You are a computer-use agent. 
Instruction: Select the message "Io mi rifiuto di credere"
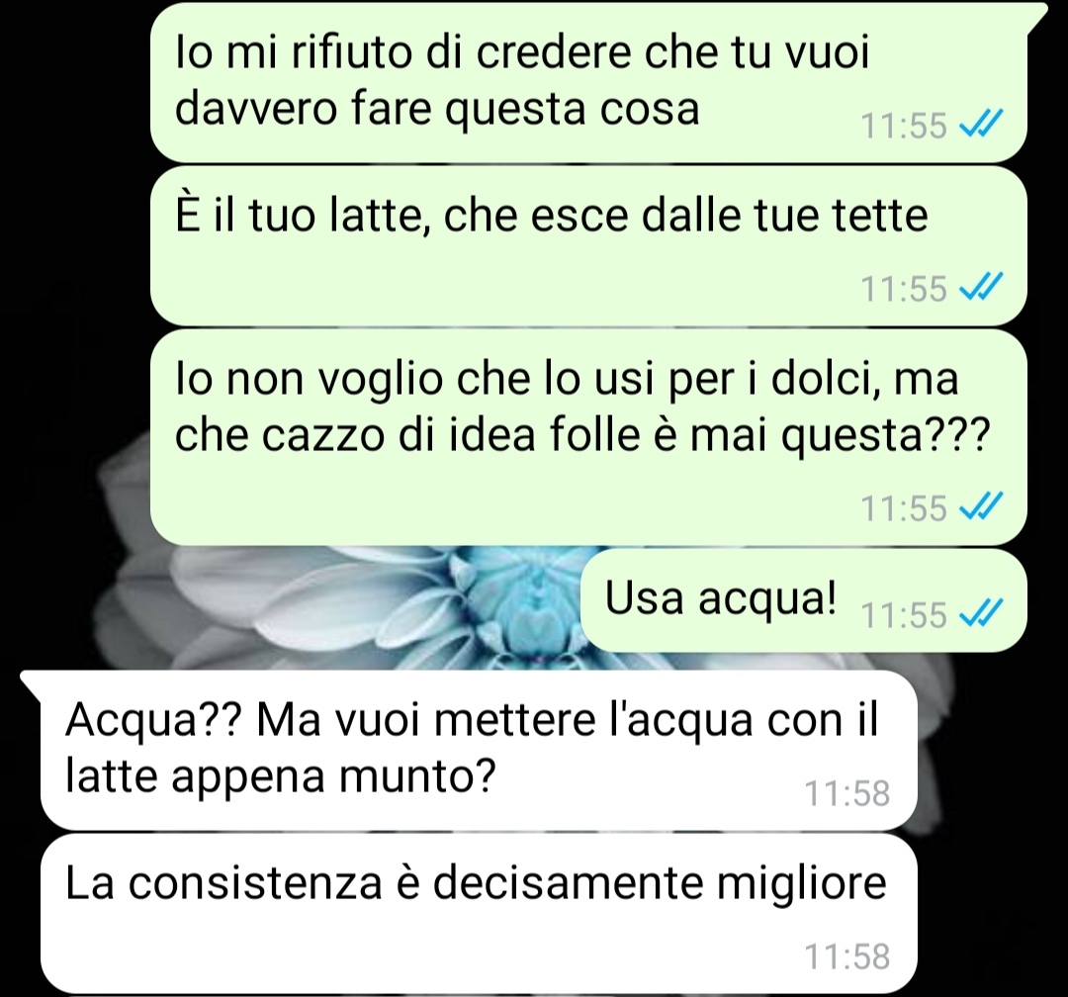pos(588,82)
